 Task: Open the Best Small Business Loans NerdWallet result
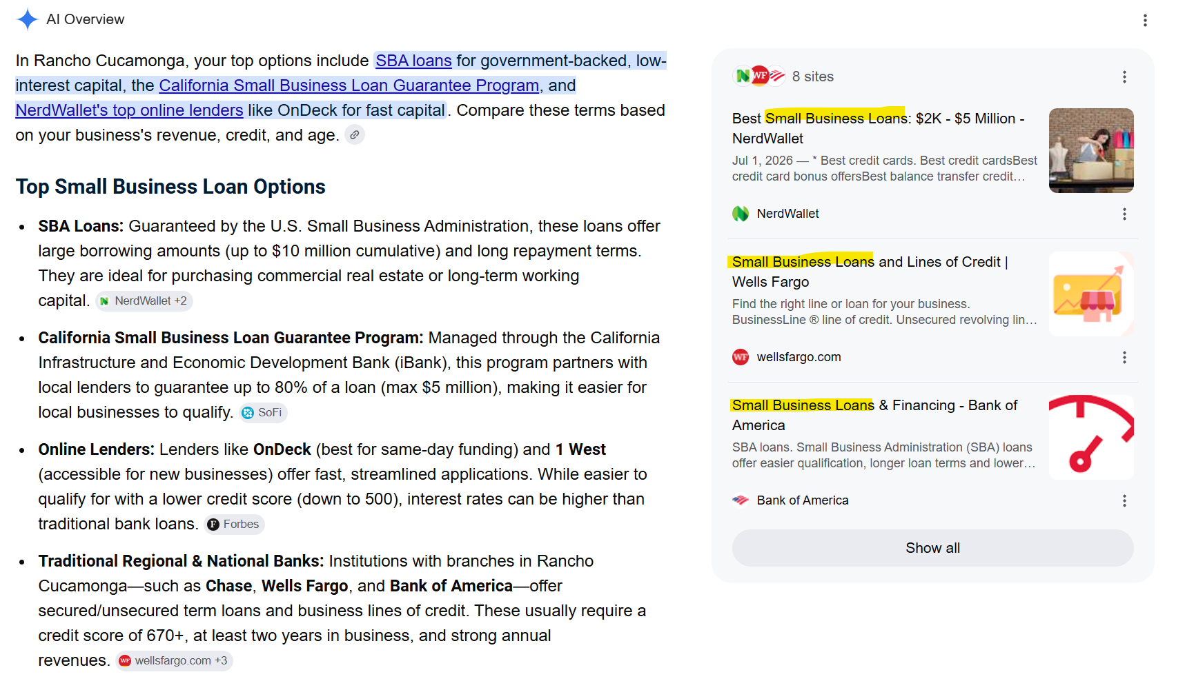(x=879, y=128)
